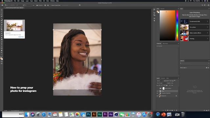Add a layer mask from Layers footer
The width and height of the screenshot is (210, 118).
pos(168,110)
